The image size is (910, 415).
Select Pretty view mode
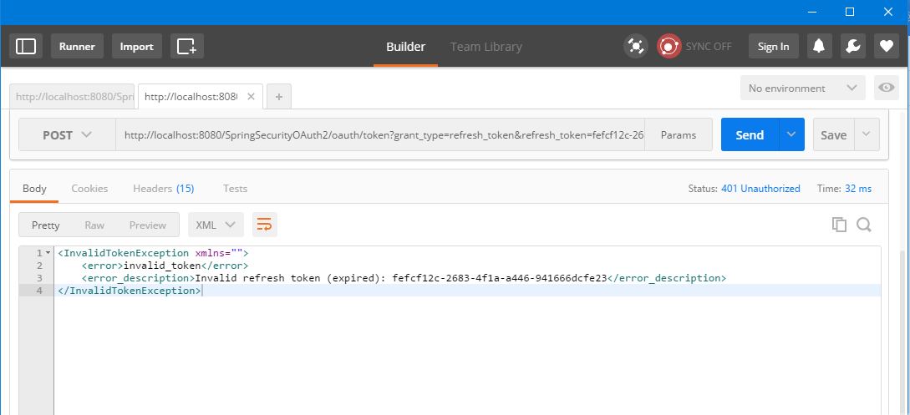(x=46, y=225)
